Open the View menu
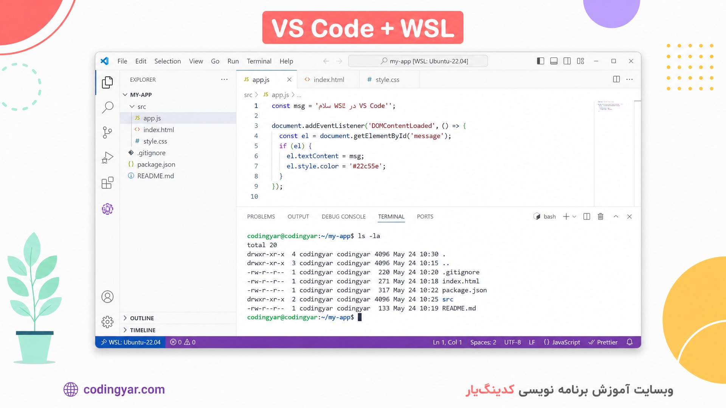 (x=196, y=61)
